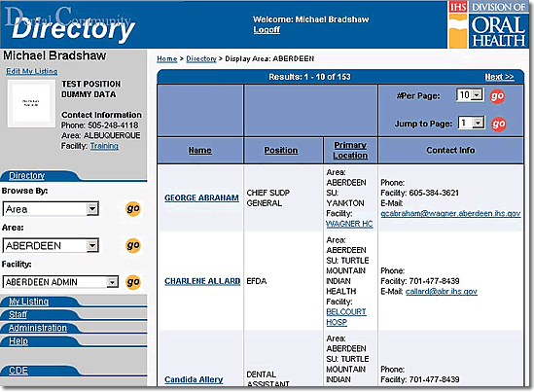Screen dimensions: 534x392
Task: Click the yellow go button next to Browse By dropdown
Action: [133, 208]
